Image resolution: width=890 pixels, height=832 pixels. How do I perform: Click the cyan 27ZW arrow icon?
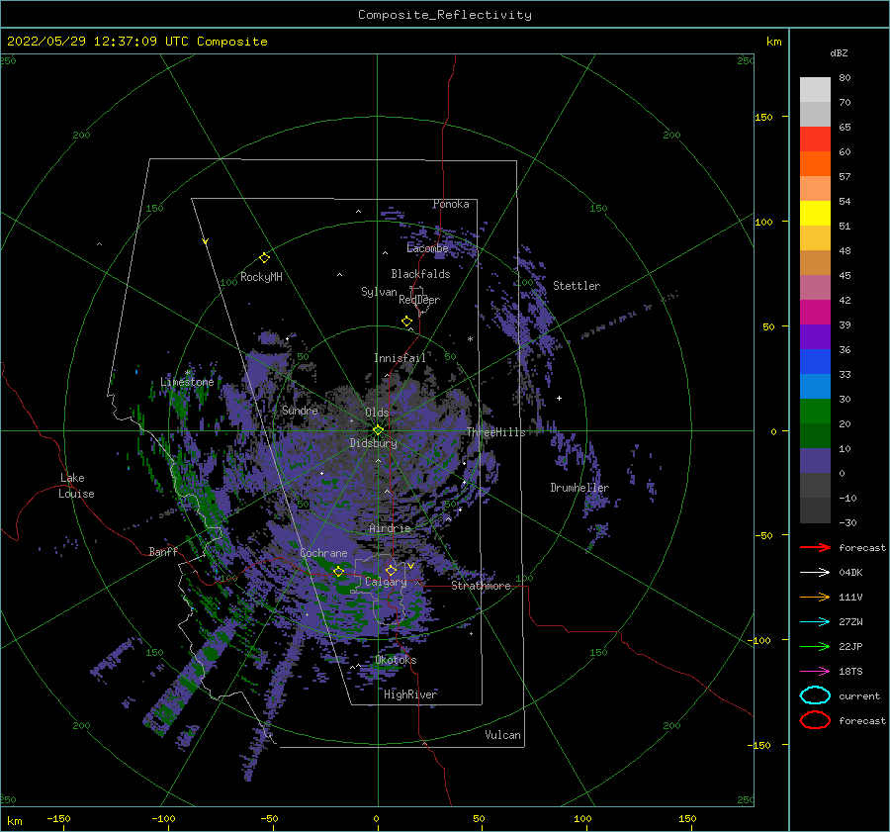(x=815, y=622)
